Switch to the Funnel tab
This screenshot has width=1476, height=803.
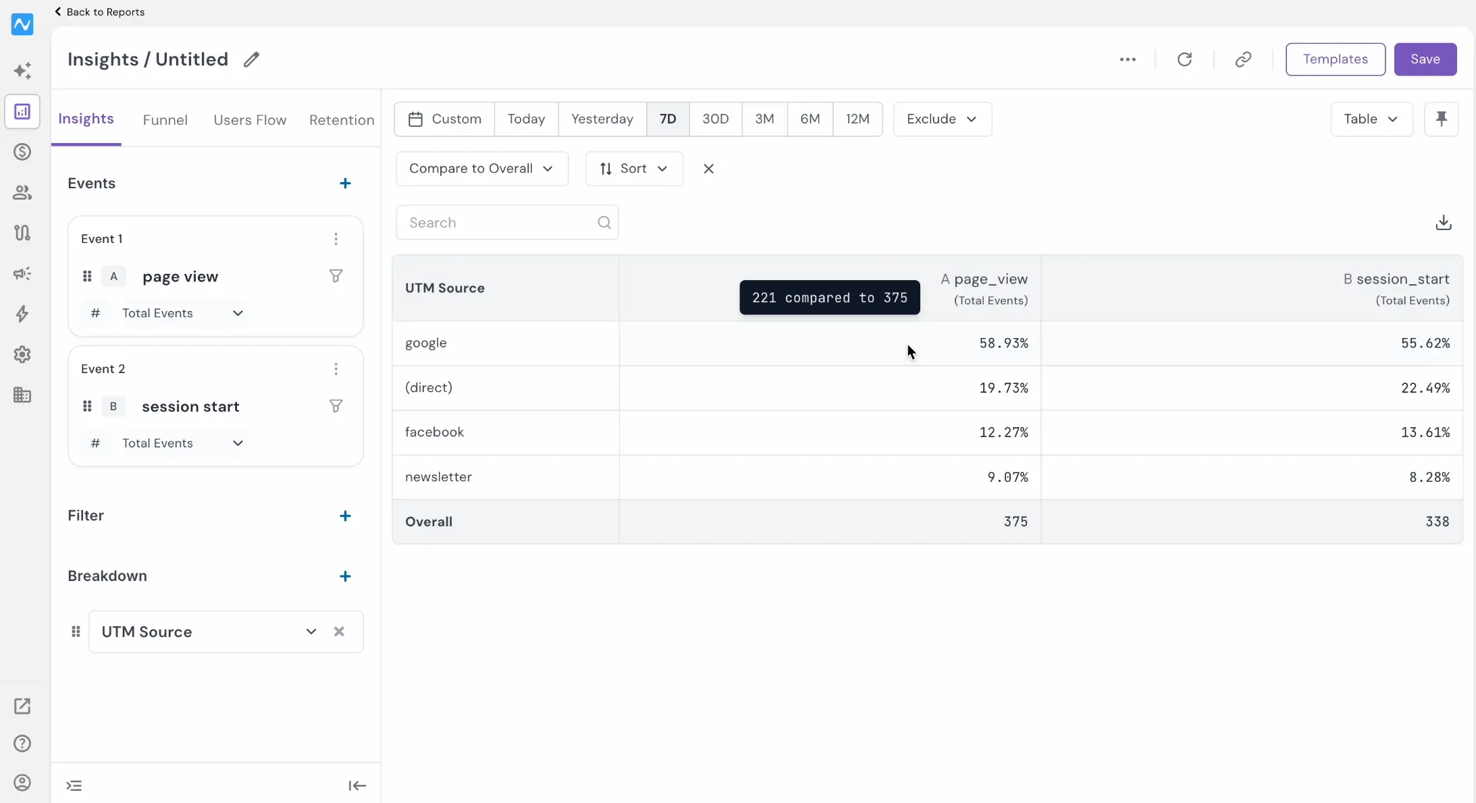coord(165,120)
